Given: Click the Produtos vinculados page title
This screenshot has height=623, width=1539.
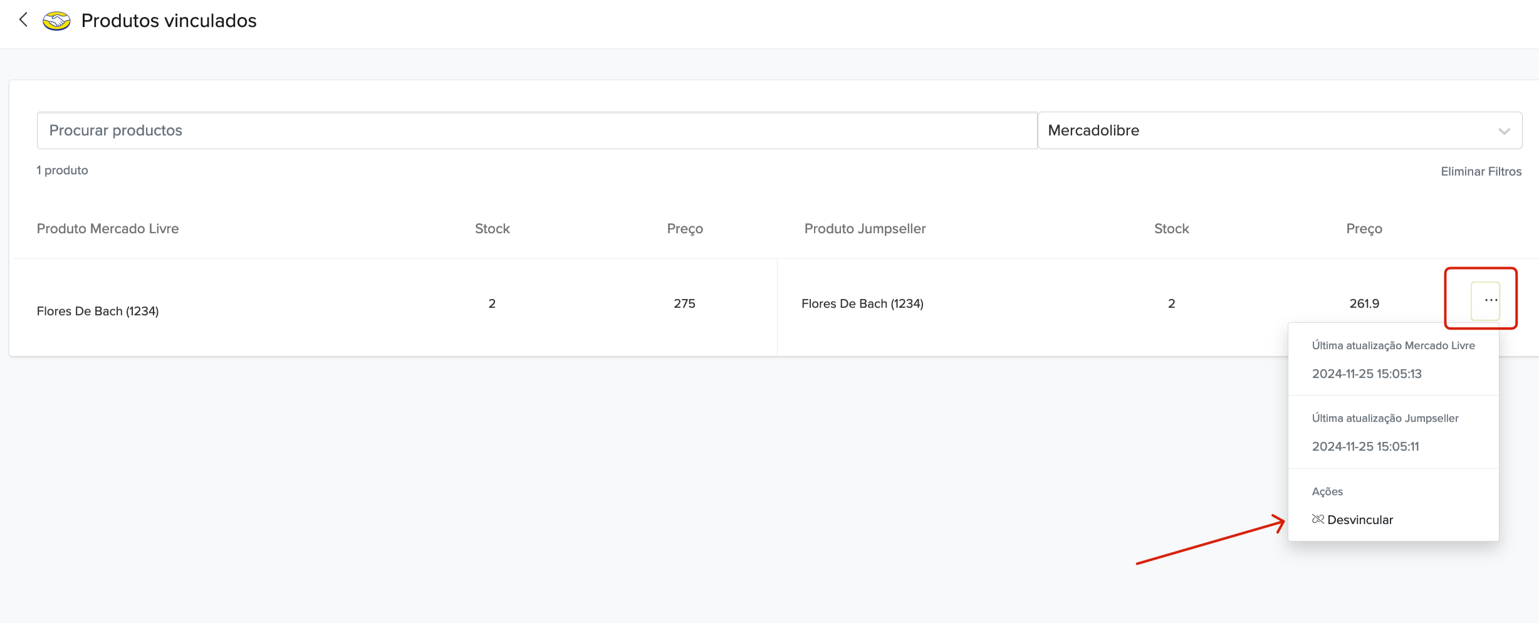Looking at the screenshot, I should (x=169, y=21).
